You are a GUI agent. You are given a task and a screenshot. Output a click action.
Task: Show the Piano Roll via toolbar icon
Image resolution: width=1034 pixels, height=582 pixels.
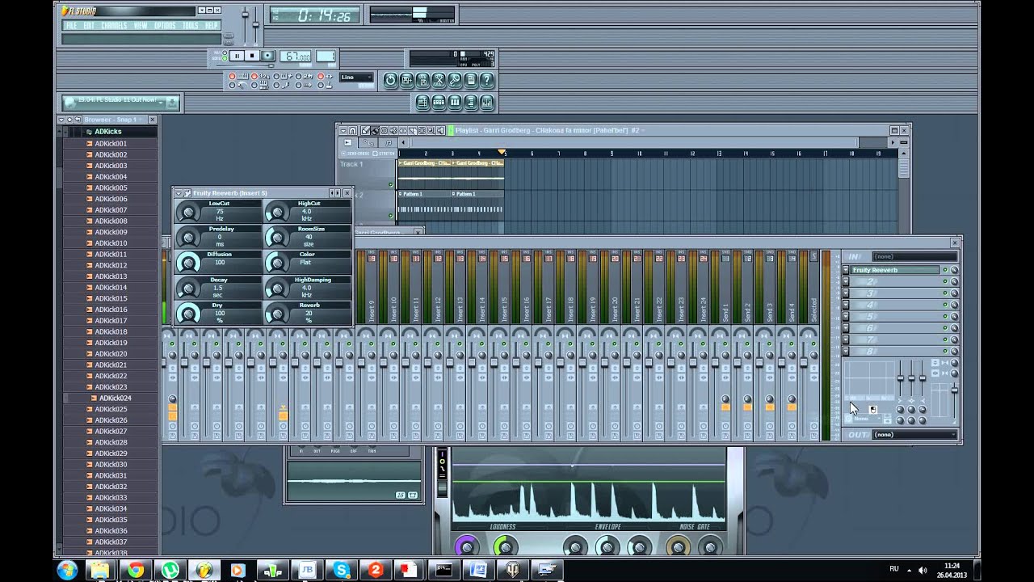[x=455, y=103]
